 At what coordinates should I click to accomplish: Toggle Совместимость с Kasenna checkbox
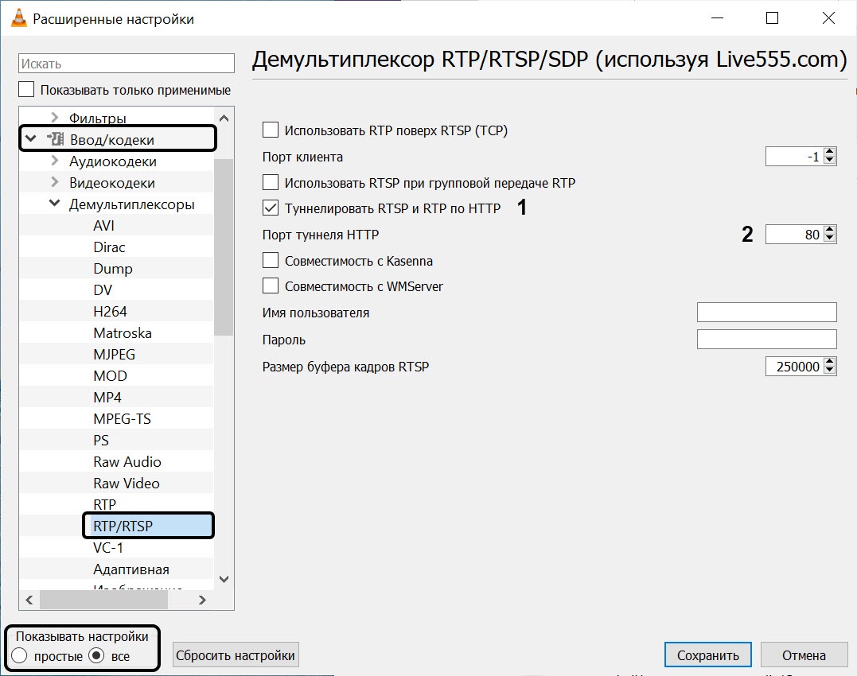coord(271,261)
